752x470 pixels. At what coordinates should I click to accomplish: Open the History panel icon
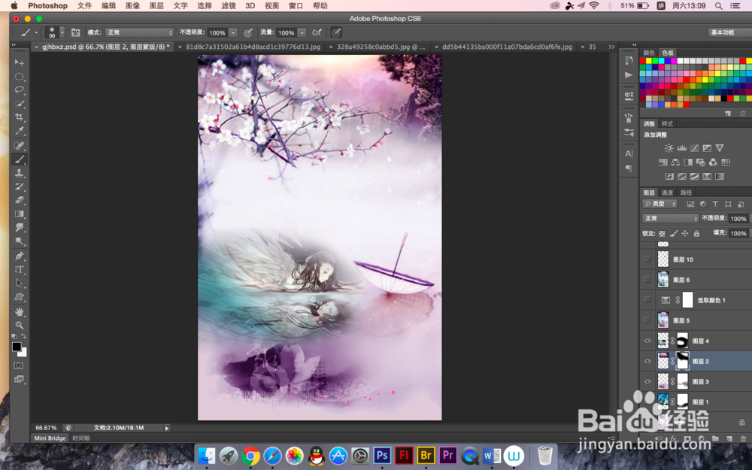[629, 60]
